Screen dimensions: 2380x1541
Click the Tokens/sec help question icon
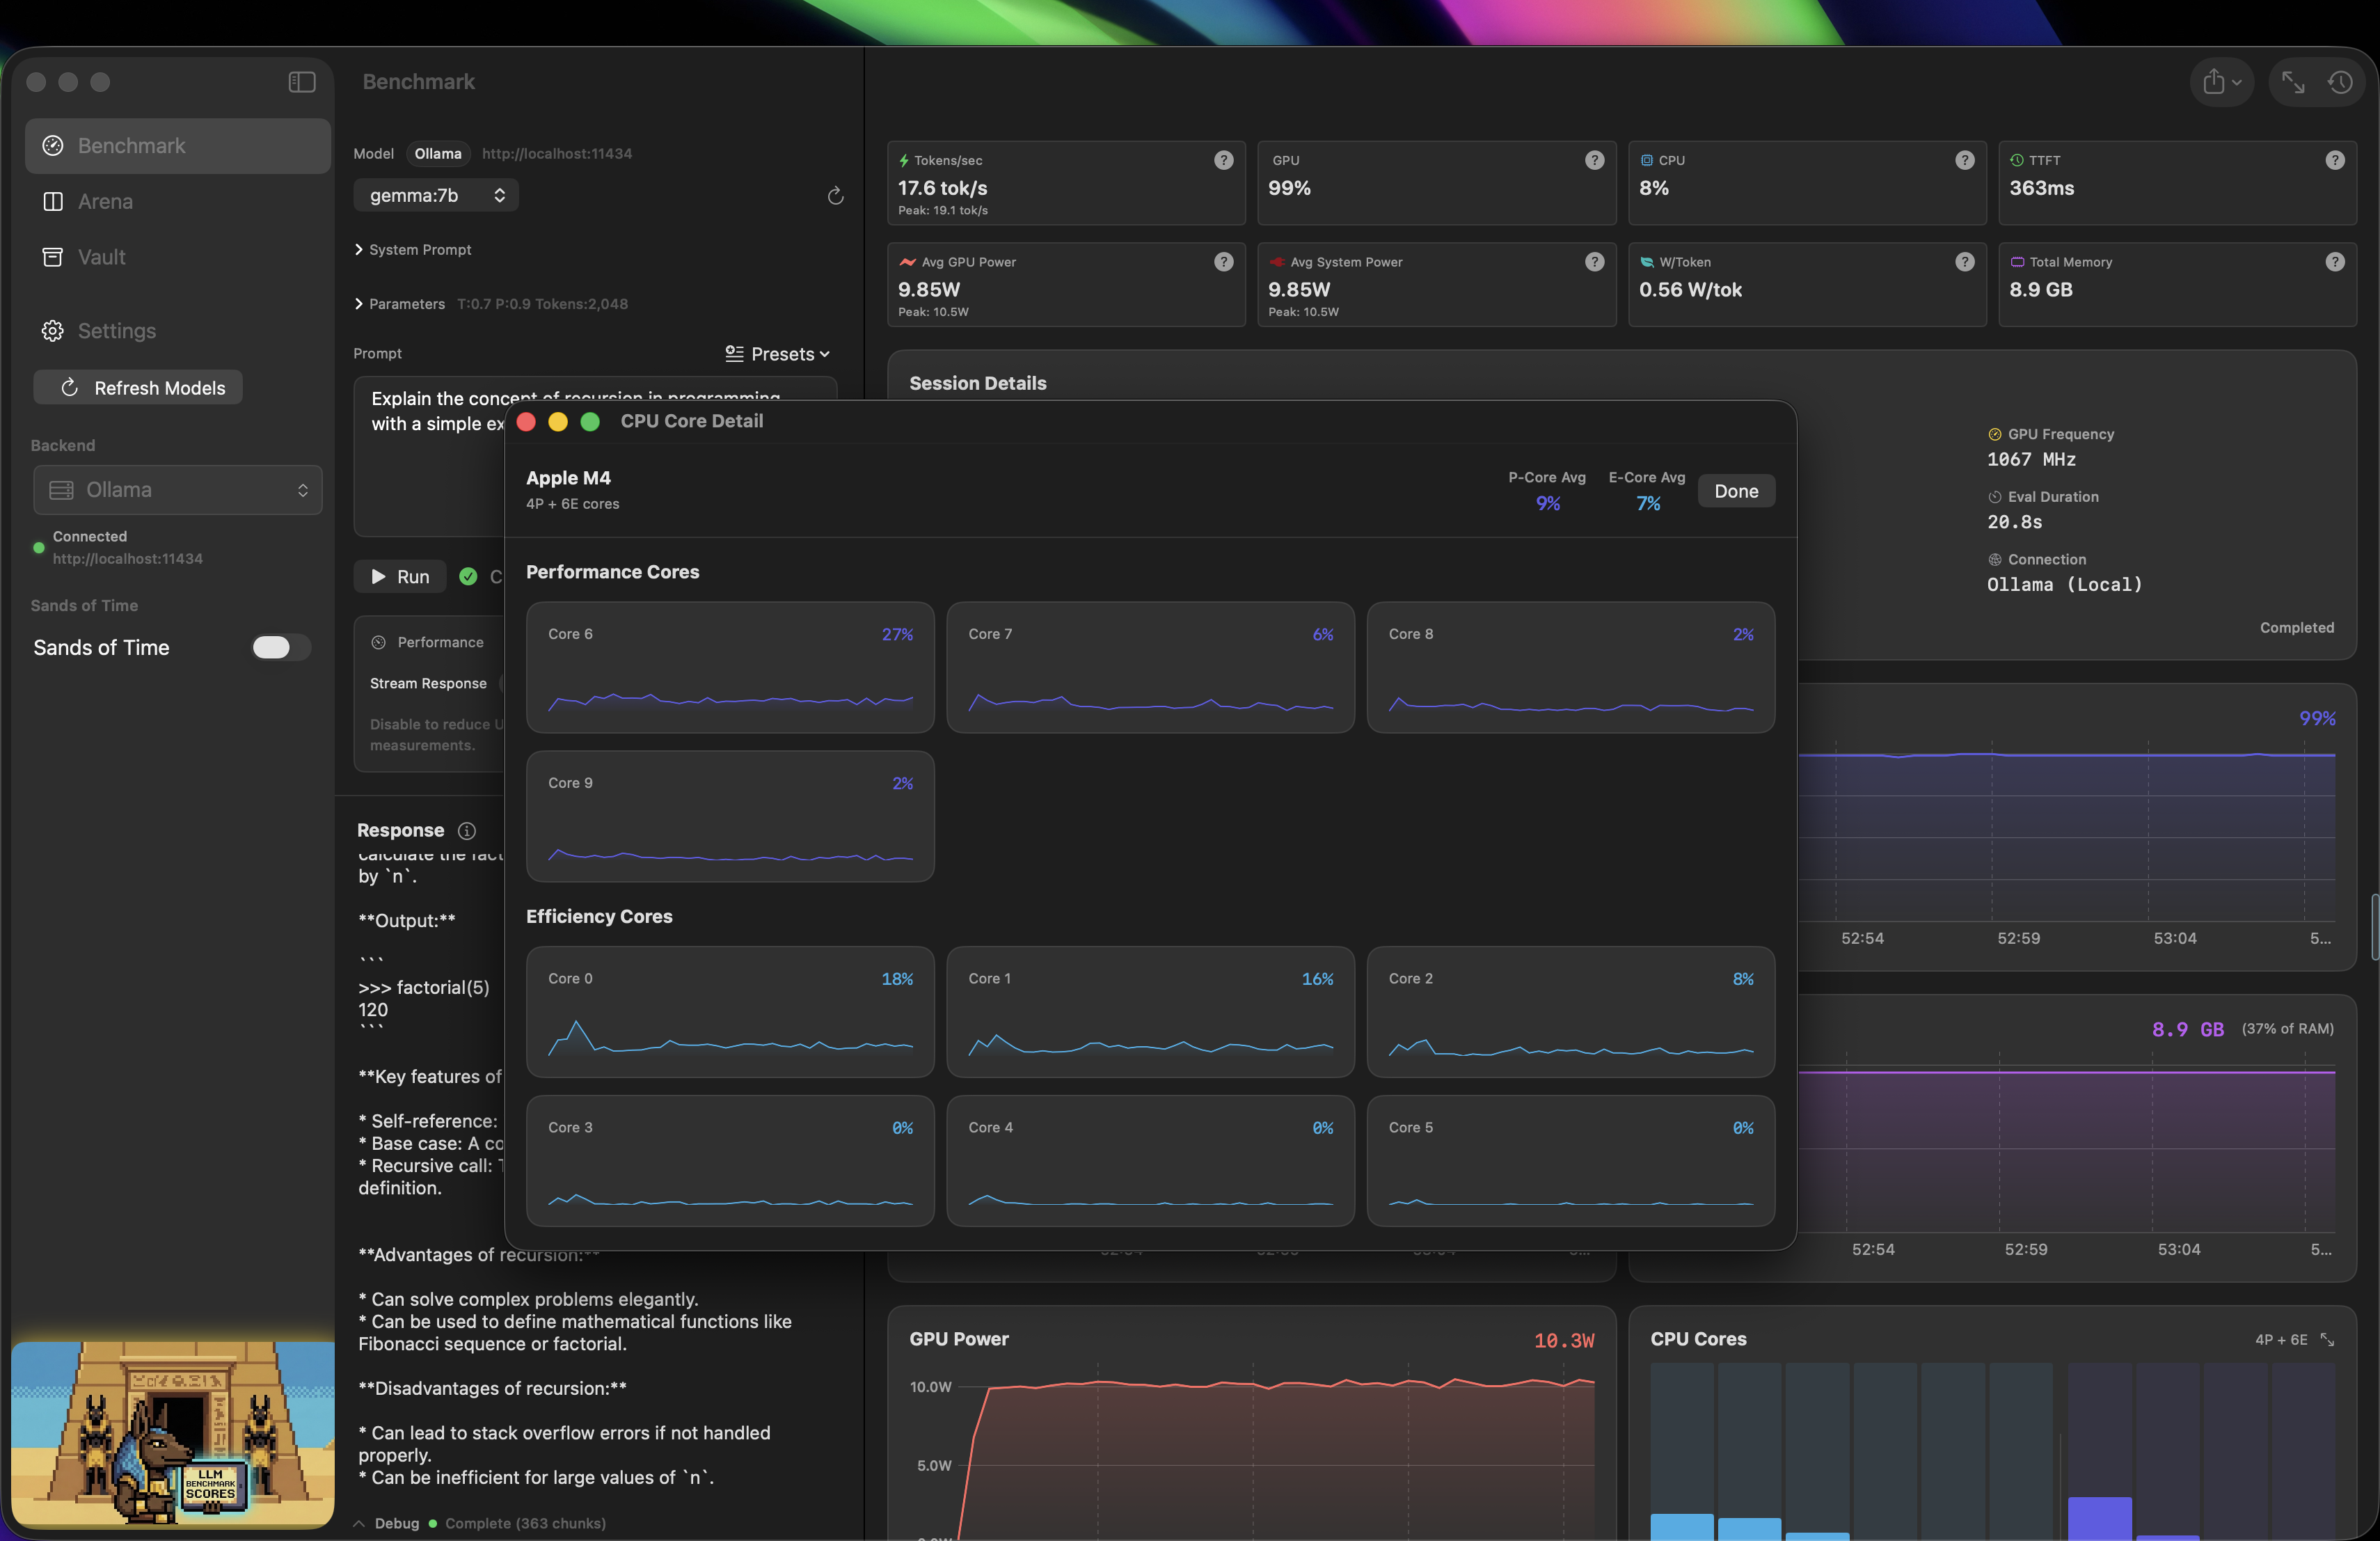tap(1223, 160)
